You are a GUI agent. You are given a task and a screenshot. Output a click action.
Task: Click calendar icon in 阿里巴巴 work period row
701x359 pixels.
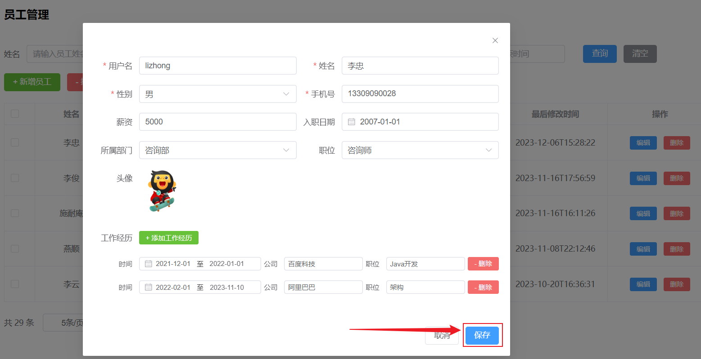(x=149, y=287)
